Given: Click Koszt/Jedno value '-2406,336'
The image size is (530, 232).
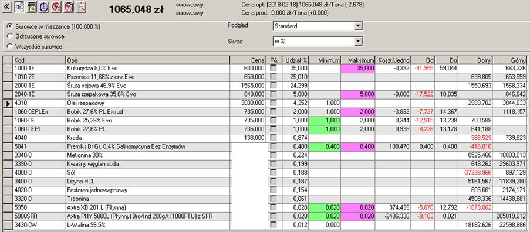Looking at the screenshot, I should 393,216.
